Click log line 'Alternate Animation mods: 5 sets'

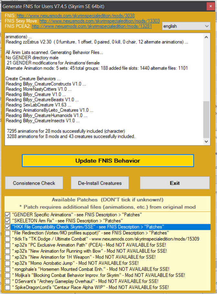point(97,68)
